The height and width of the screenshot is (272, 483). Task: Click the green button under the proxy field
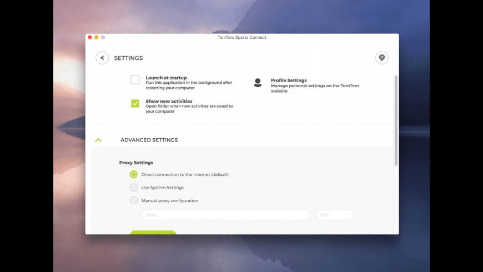[153, 232]
